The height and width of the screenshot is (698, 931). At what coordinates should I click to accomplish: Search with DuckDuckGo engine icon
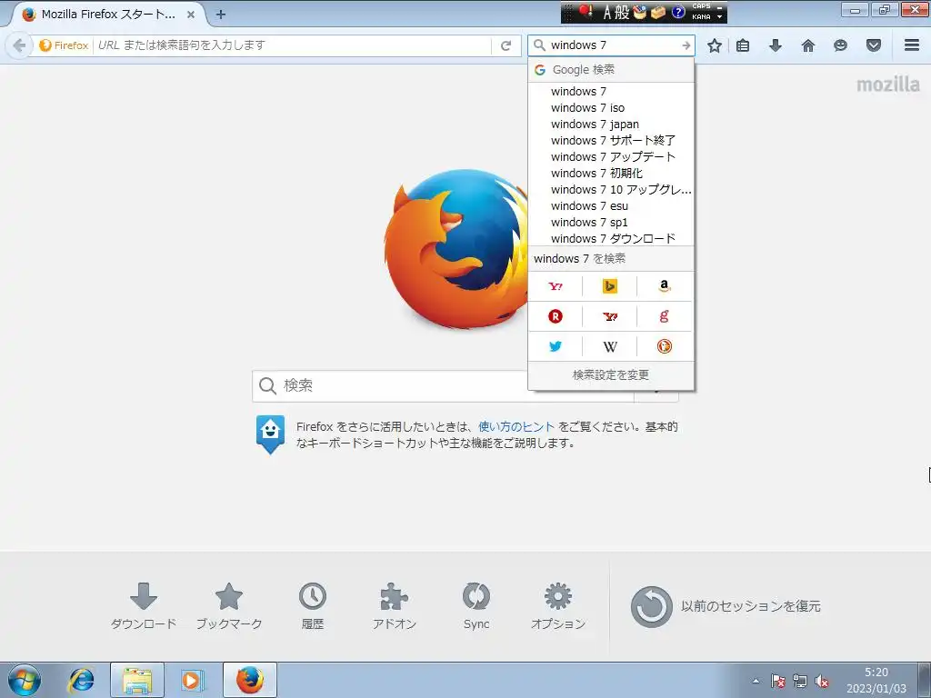(665, 346)
